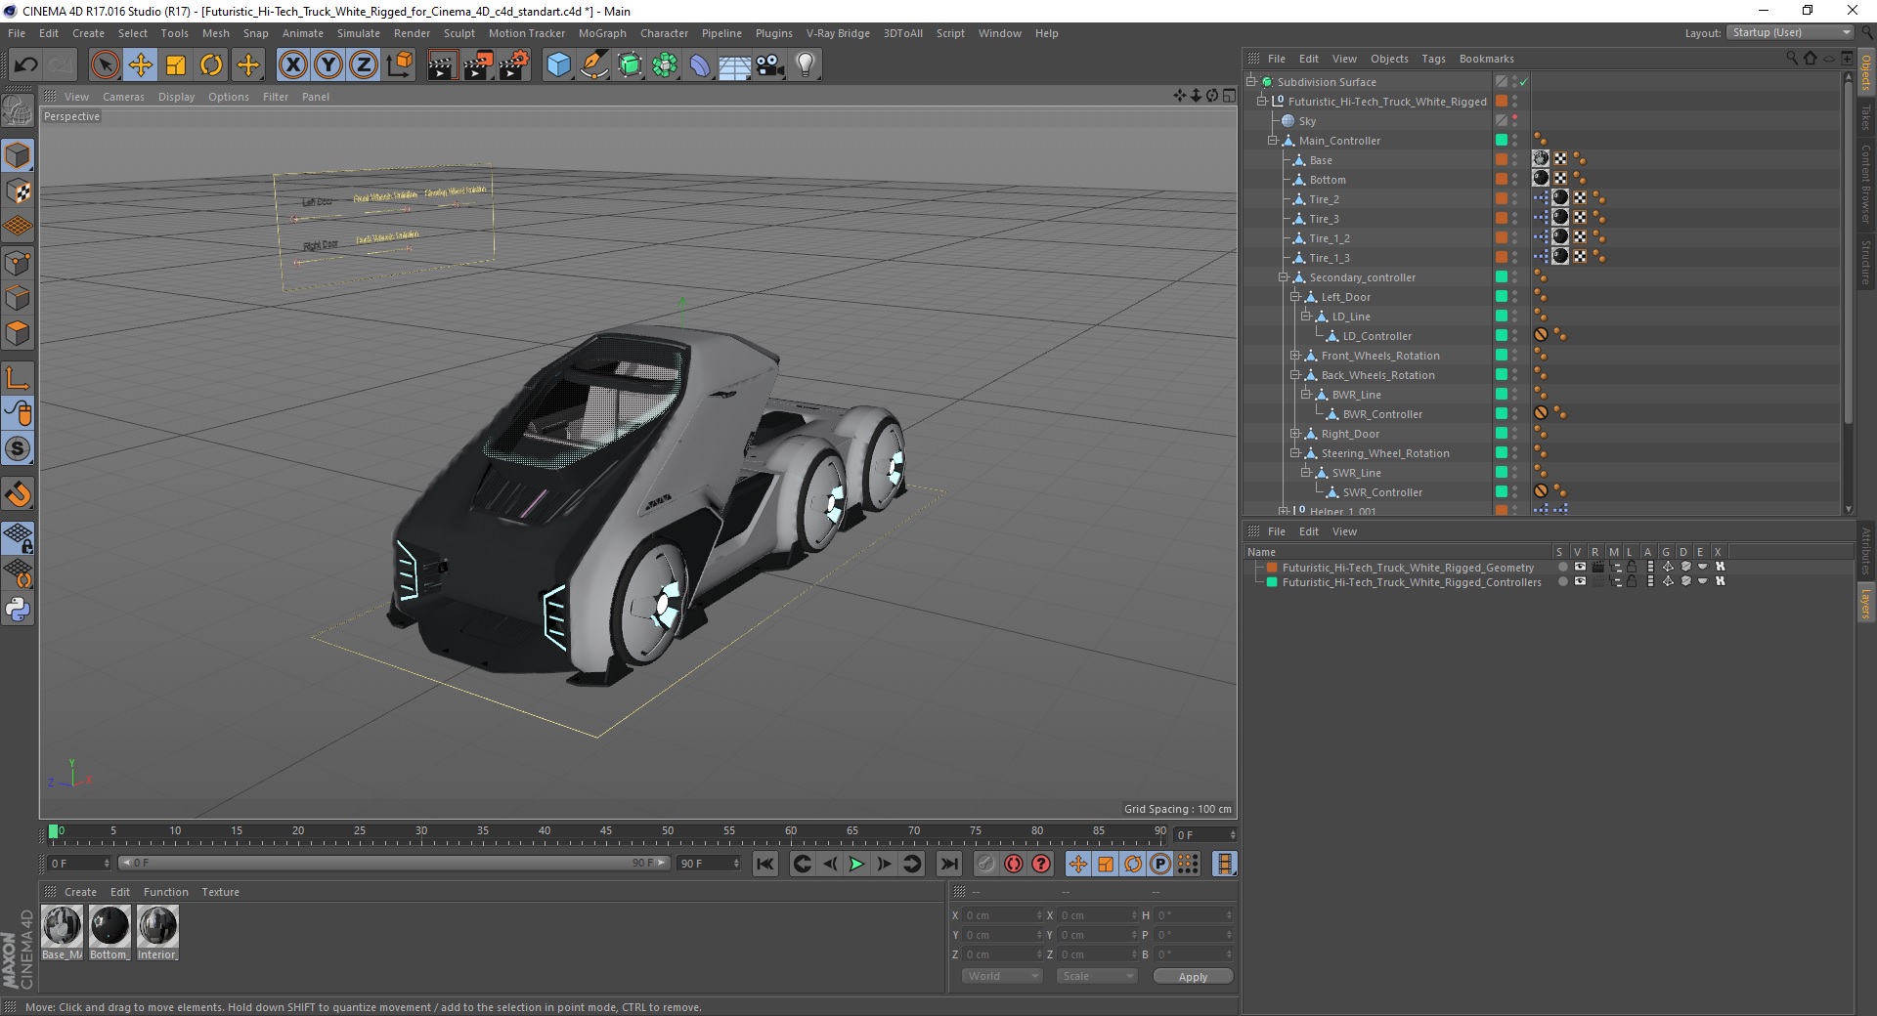Open Edit Render Settings icon
Viewport: 1877px width, 1016px height.
tap(514, 65)
